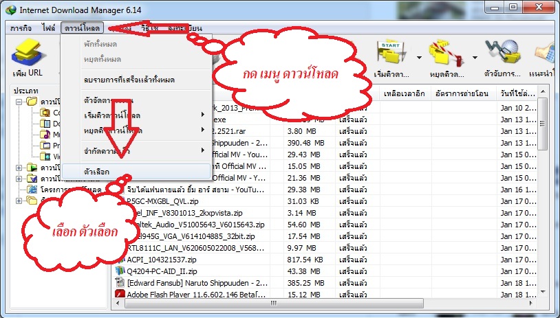Select the Vi... video category icon
Viewport: 560px width, 318px height.
tap(45, 156)
